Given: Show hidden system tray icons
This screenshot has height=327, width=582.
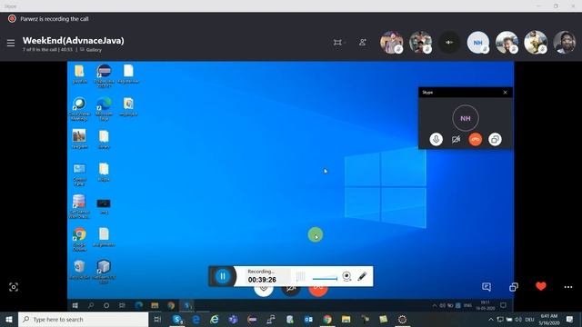Looking at the screenshot, I should [491, 319].
